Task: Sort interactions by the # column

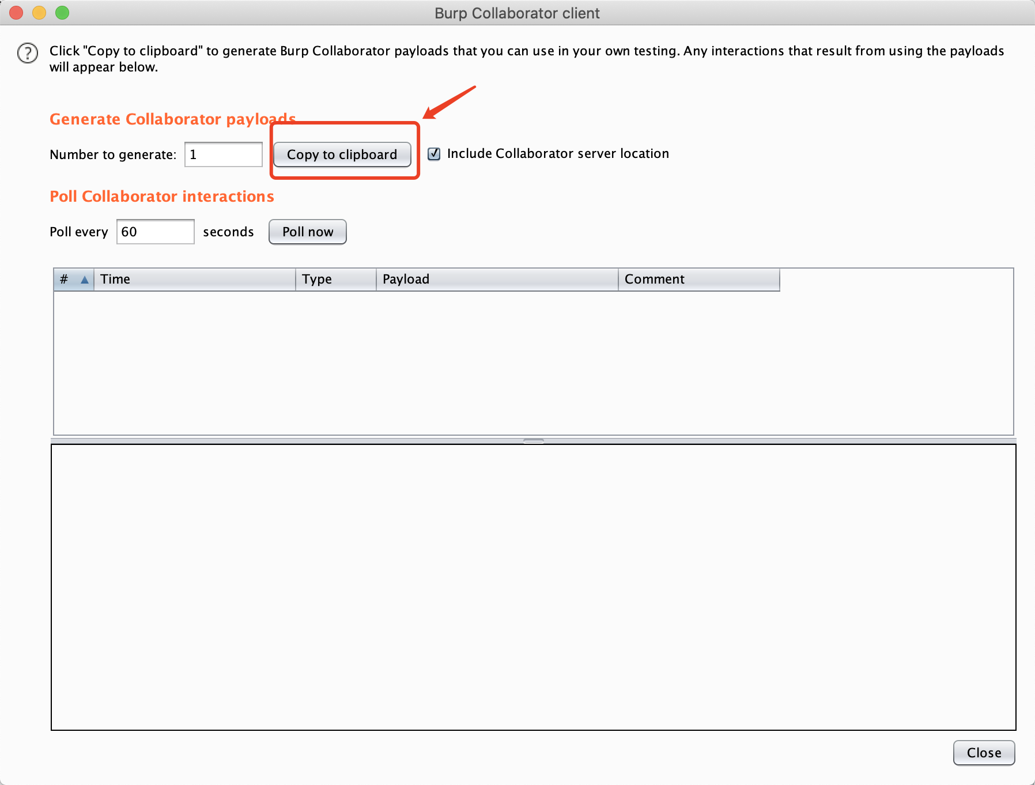Action: click(x=65, y=280)
